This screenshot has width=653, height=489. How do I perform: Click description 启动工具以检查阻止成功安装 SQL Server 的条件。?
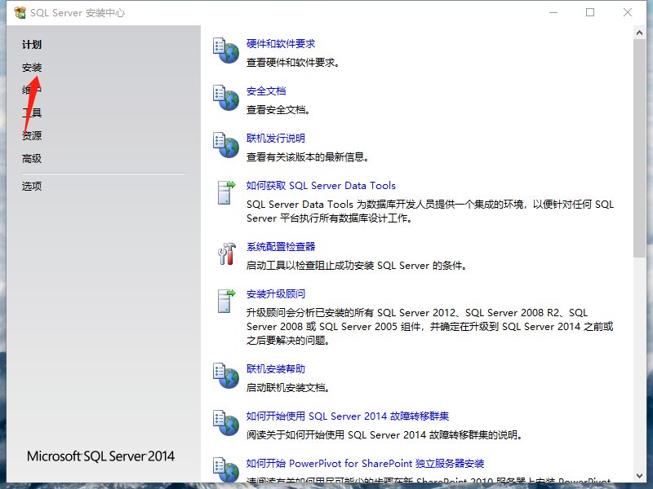click(x=357, y=266)
